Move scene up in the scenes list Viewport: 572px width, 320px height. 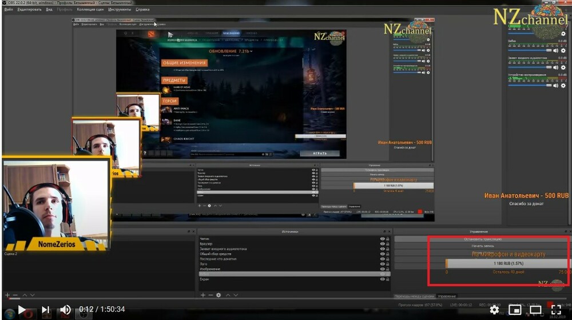coord(25,295)
